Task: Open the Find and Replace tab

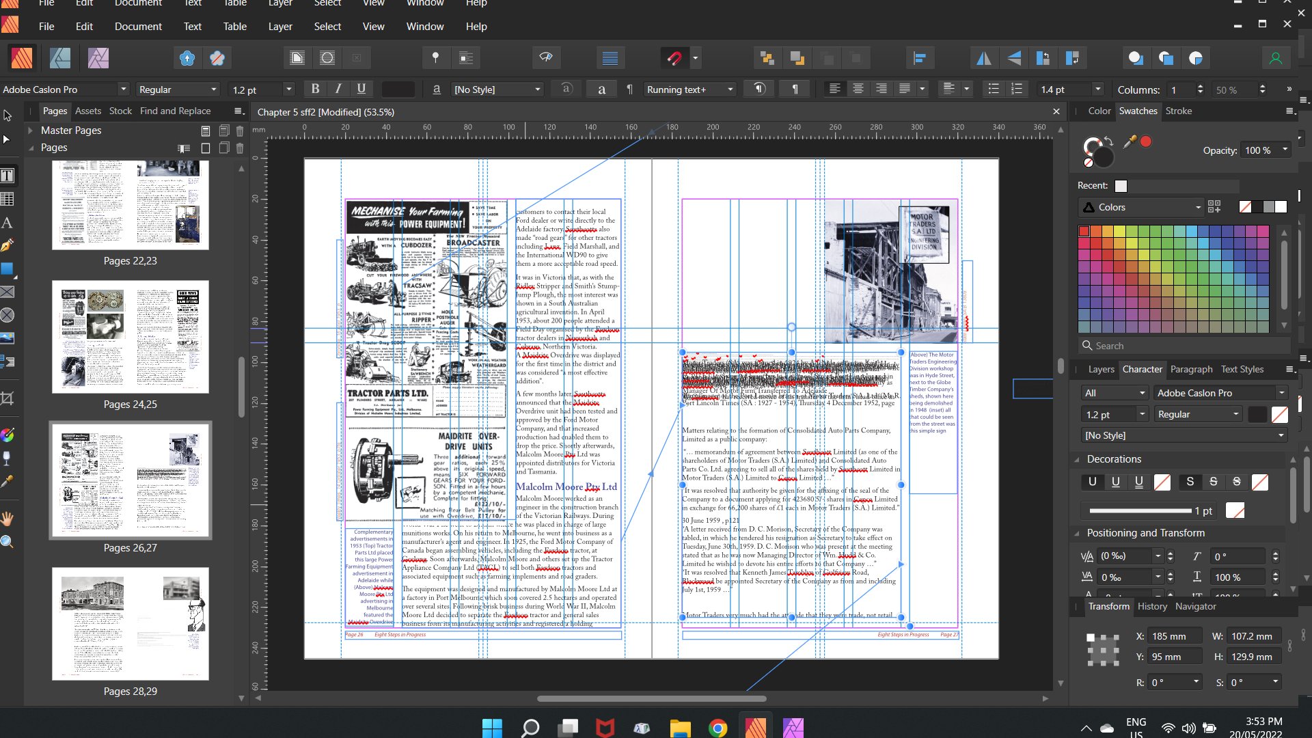Action: pos(175,111)
